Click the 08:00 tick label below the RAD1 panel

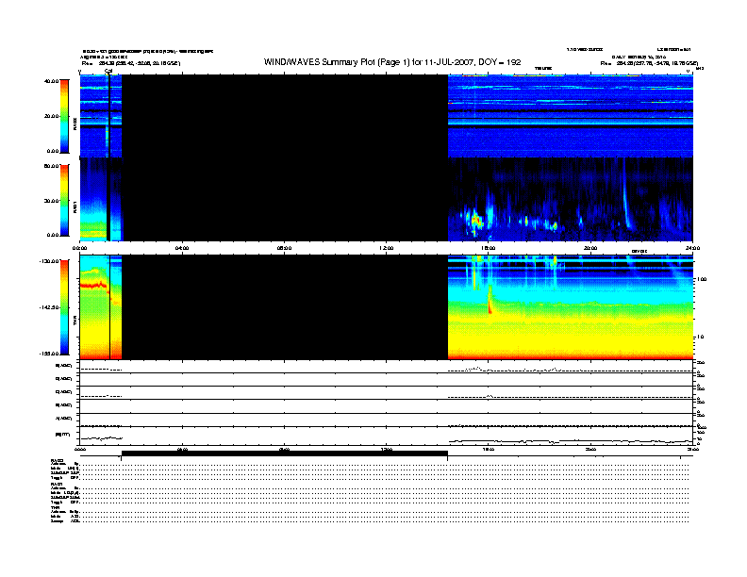click(x=284, y=248)
